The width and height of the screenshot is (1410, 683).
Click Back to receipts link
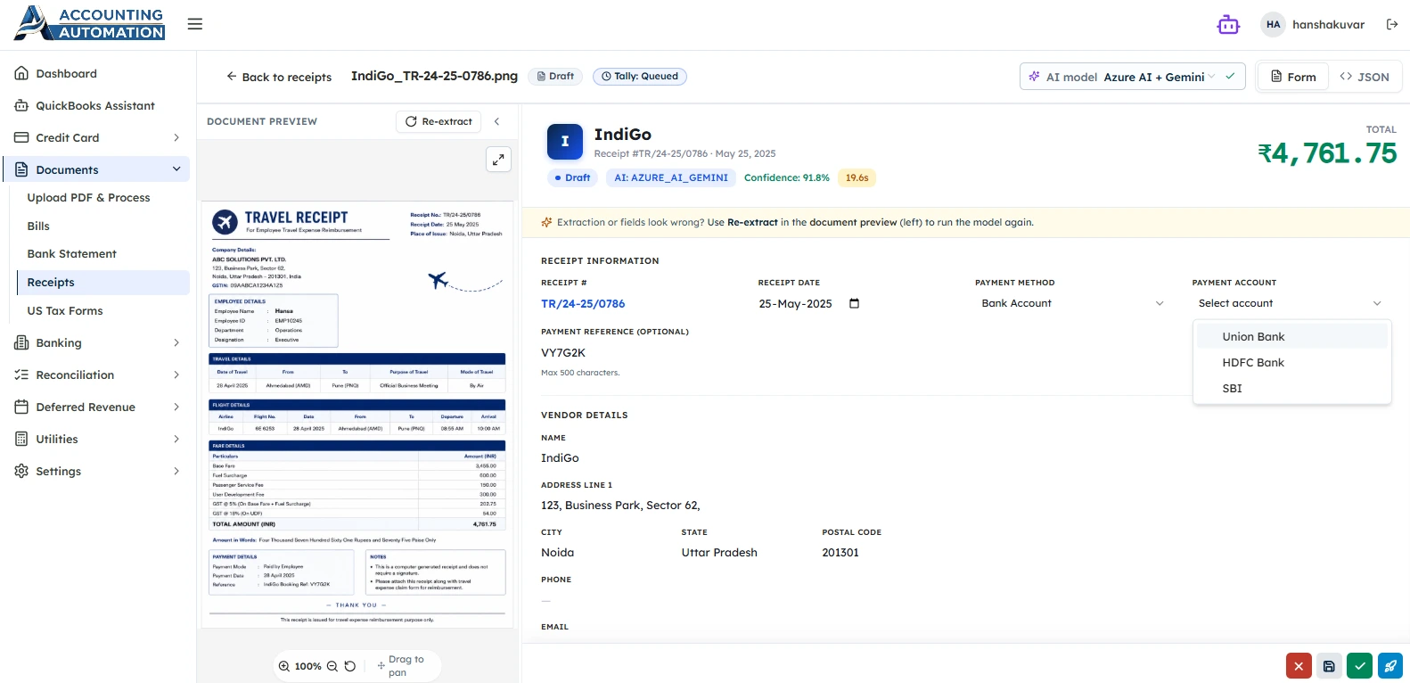(278, 77)
